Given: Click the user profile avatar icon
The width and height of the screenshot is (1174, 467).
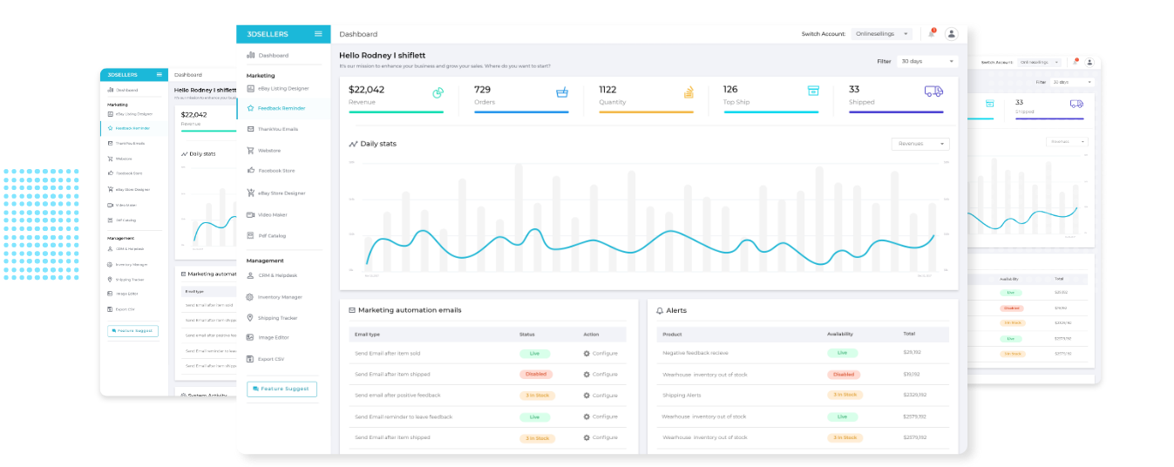Looking at the screenshot, I should pos(952,34).
